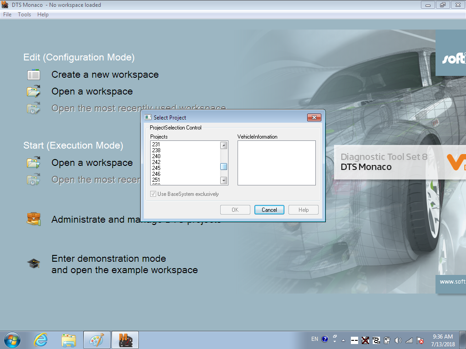
Task: Click the OK button in Select Project
Action: point(235,210)
